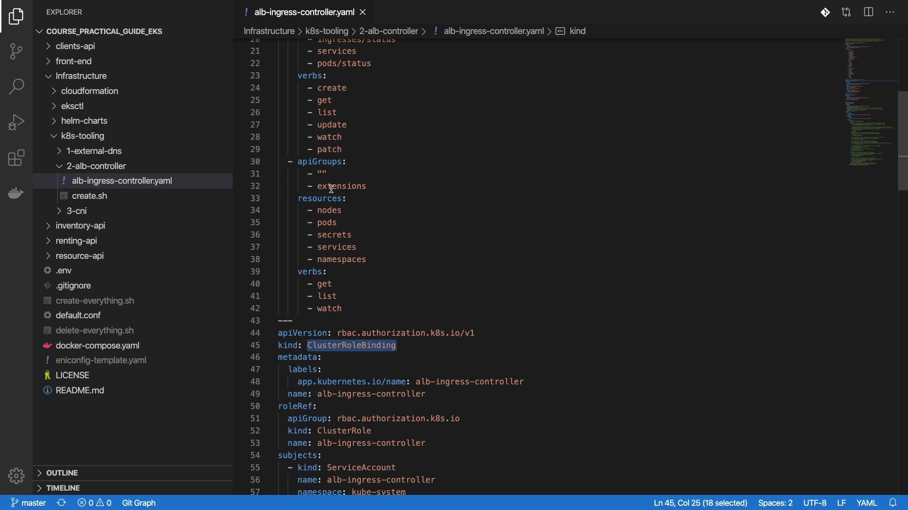Open the Extensions marketplace view

[x=16, y=158]
